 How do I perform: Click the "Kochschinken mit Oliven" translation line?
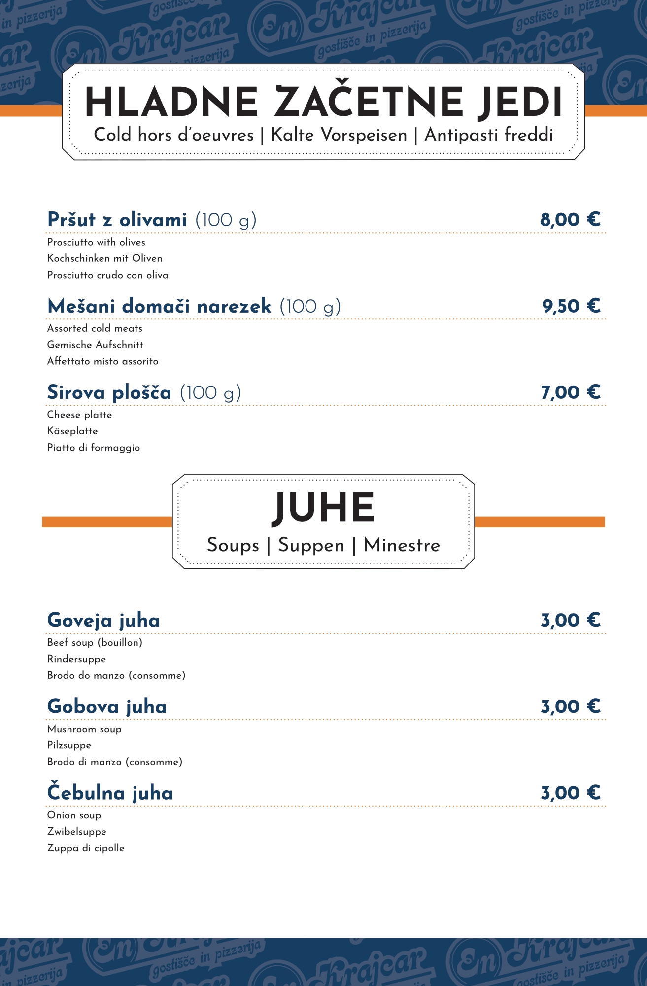[104, 258]
